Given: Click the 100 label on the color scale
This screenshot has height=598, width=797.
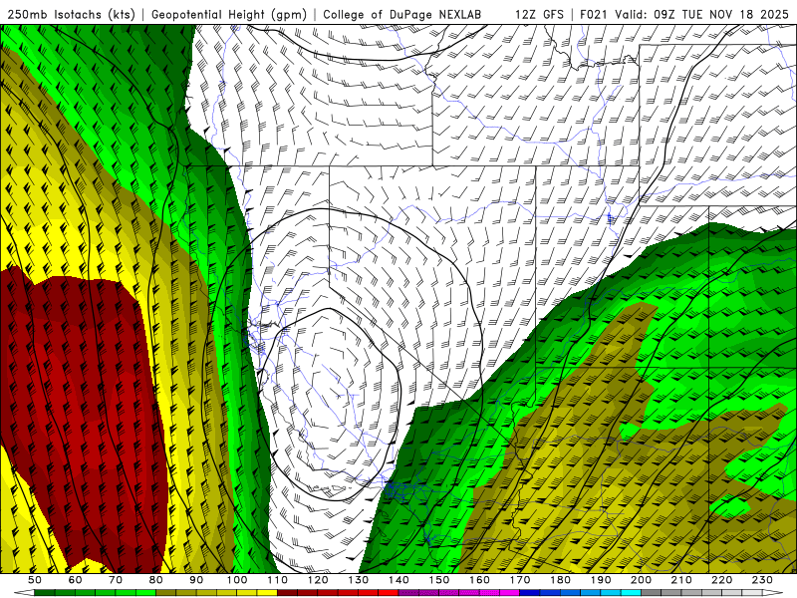Looking at the screenshot, I should click(237, 580).
